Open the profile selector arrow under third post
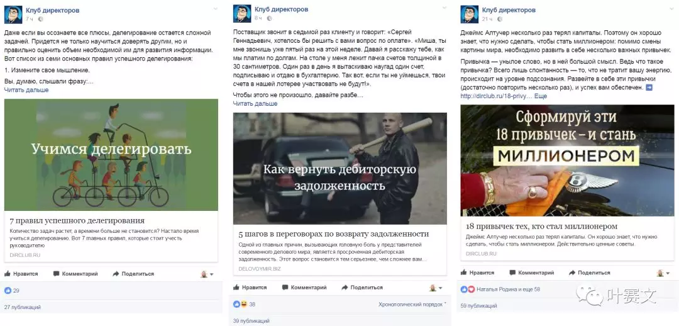The image size is (679, 326). coord(668,273)
